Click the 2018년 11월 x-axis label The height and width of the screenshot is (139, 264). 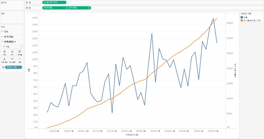coord(170,131)
